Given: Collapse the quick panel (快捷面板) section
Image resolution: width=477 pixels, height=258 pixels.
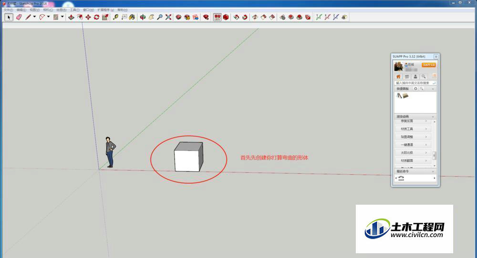Looking at the screenshot, I should click(433, 89).
